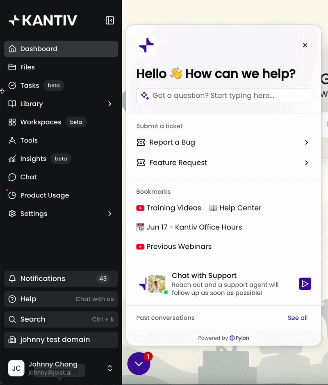Click the Product Usage pie icon
This screenshot has width=328, height=385.
pos(12,195)
